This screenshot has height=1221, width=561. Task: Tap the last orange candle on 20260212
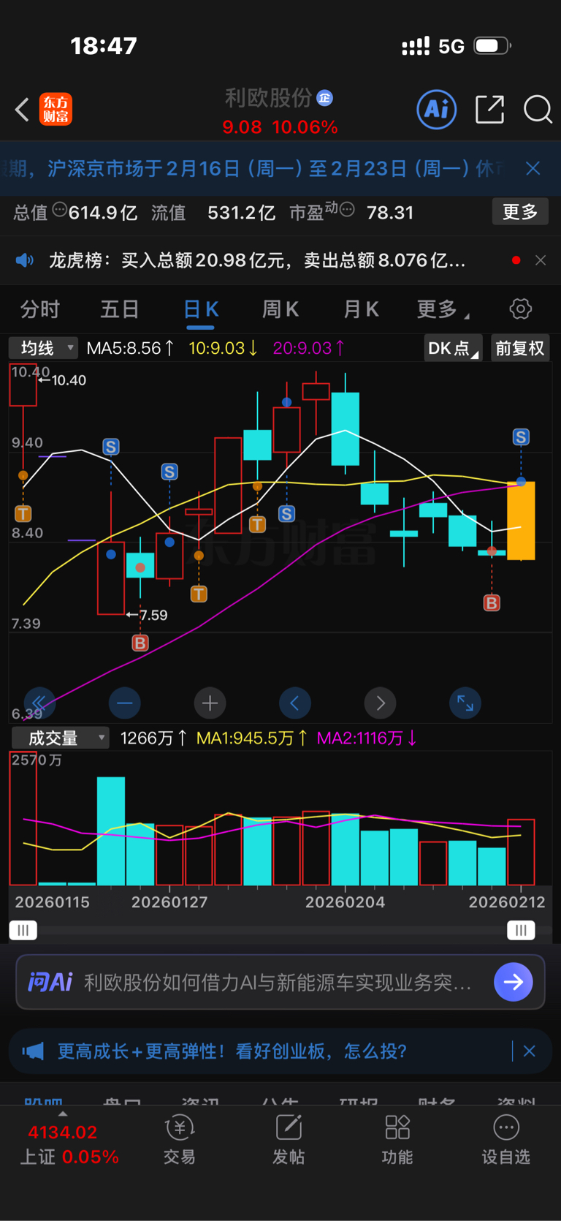pyautogui.click(x=521, y=521)
